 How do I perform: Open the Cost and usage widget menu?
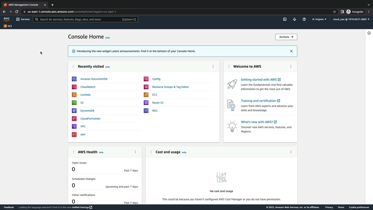click(x=291, y=152)
